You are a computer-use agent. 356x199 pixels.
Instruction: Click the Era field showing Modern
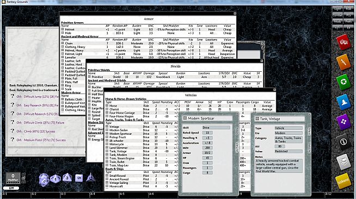[x=289, y=133]
